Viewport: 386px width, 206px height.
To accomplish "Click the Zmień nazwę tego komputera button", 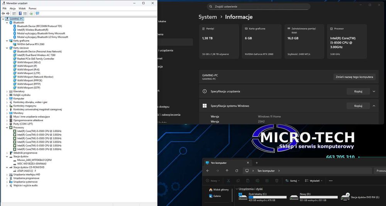I will click(354, 77).
